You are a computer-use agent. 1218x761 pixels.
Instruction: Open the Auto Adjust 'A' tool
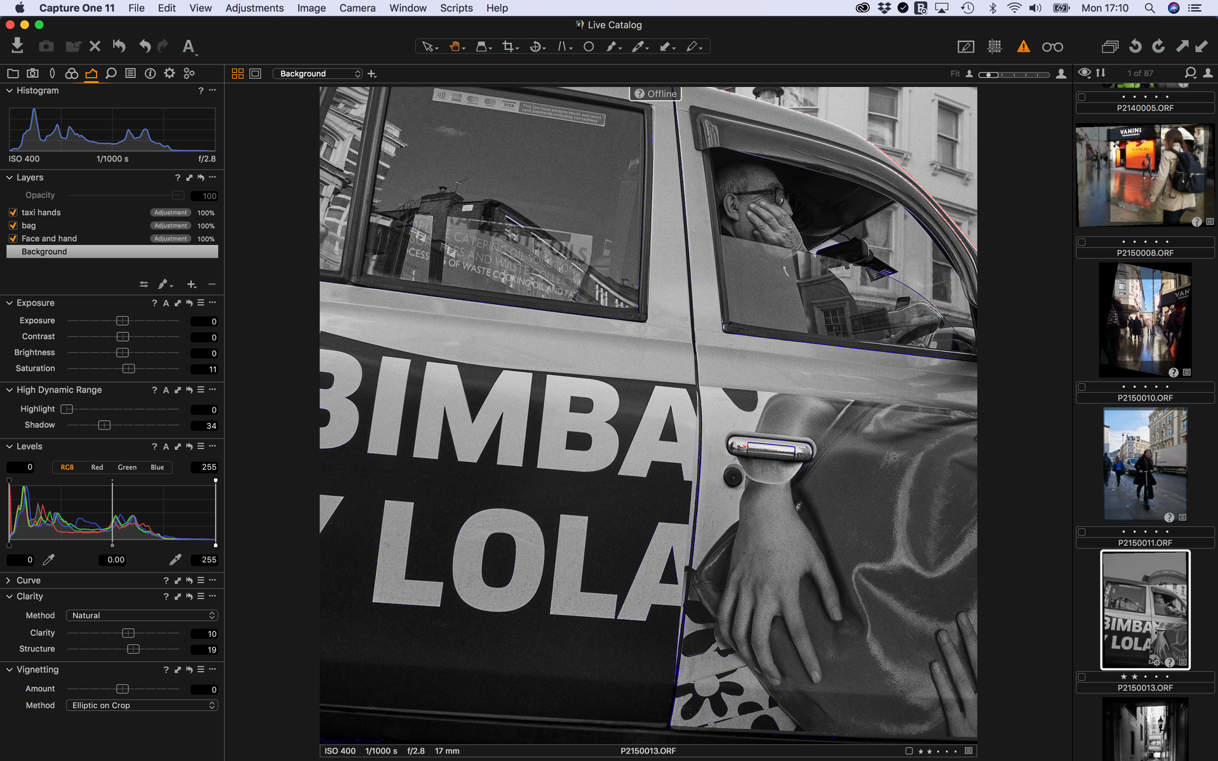(189, 46)
